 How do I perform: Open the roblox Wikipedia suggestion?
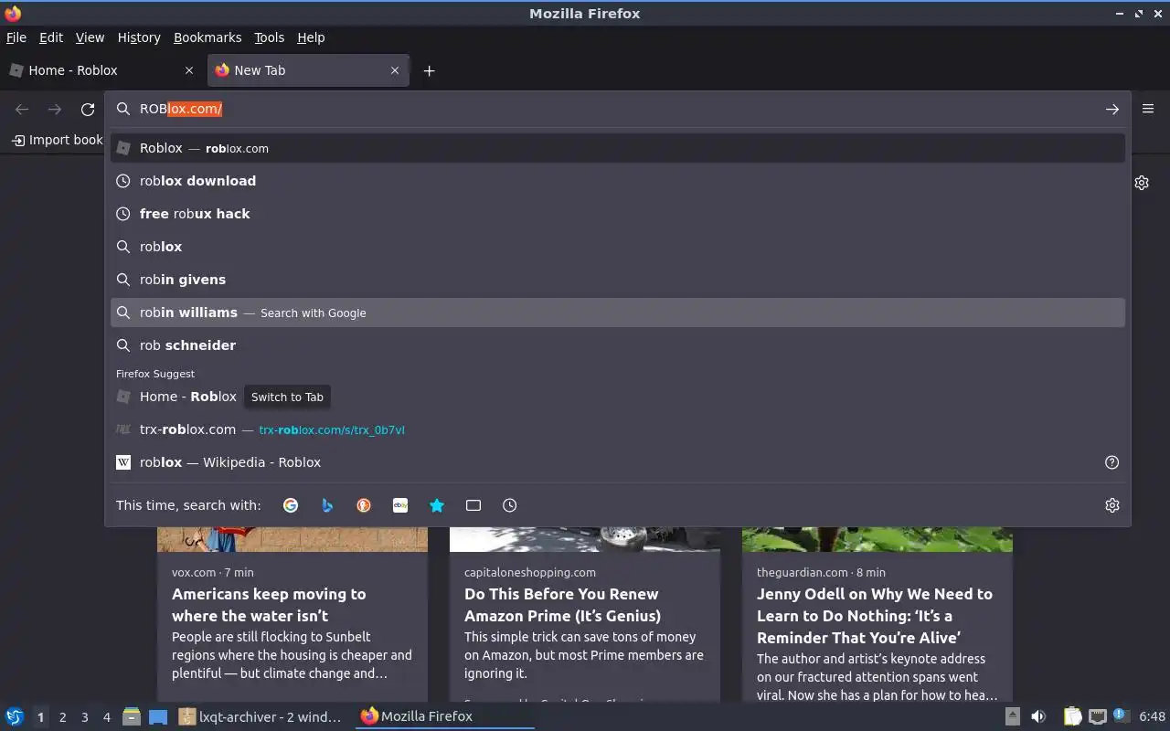[618, 462]
